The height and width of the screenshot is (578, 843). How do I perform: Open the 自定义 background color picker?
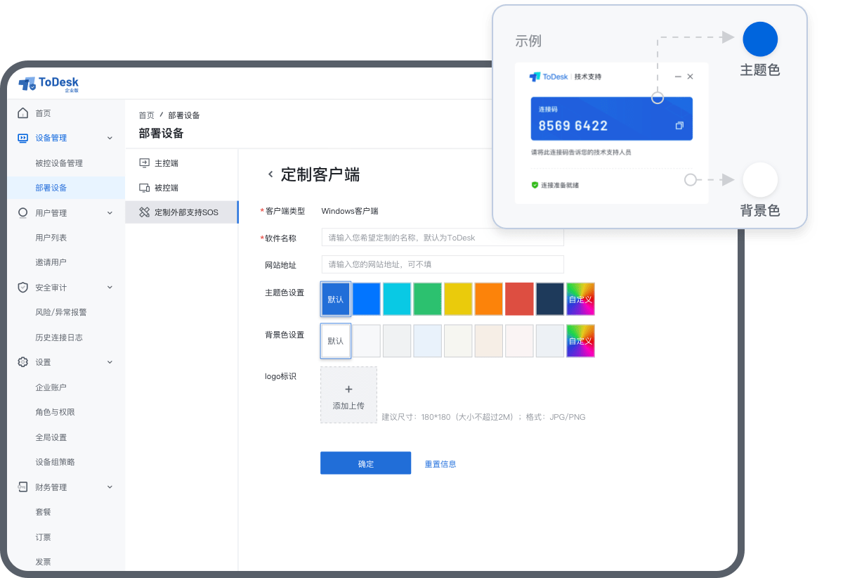click(x=580, y=341)
